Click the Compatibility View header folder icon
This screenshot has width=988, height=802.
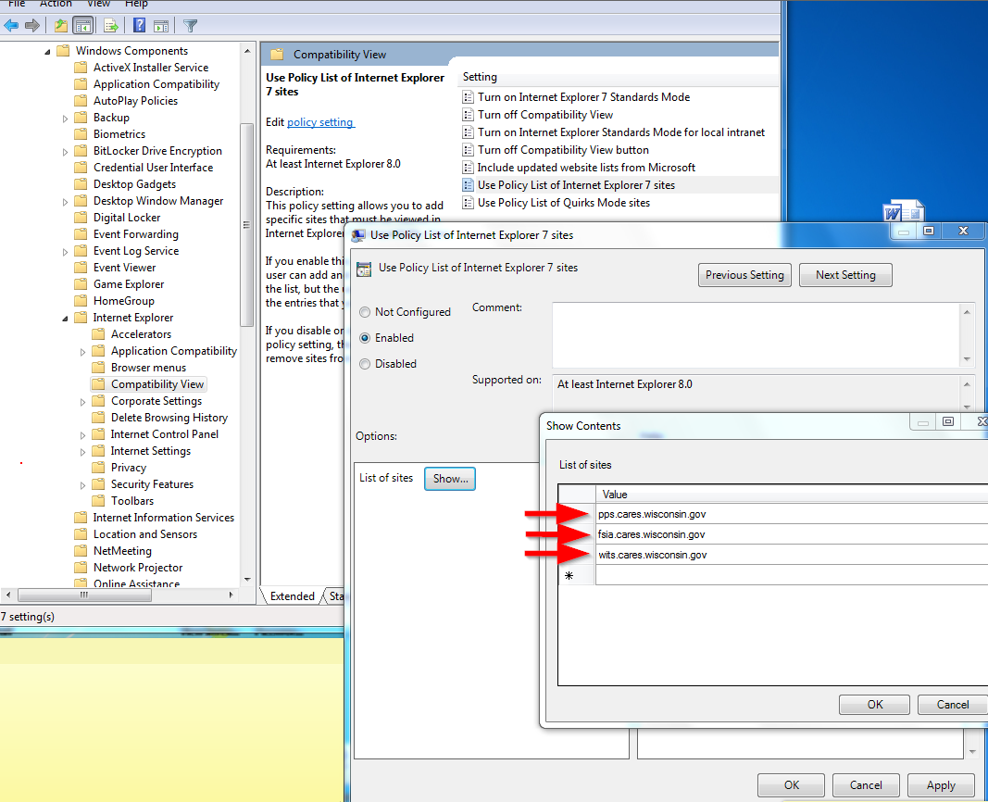point(277,55)
